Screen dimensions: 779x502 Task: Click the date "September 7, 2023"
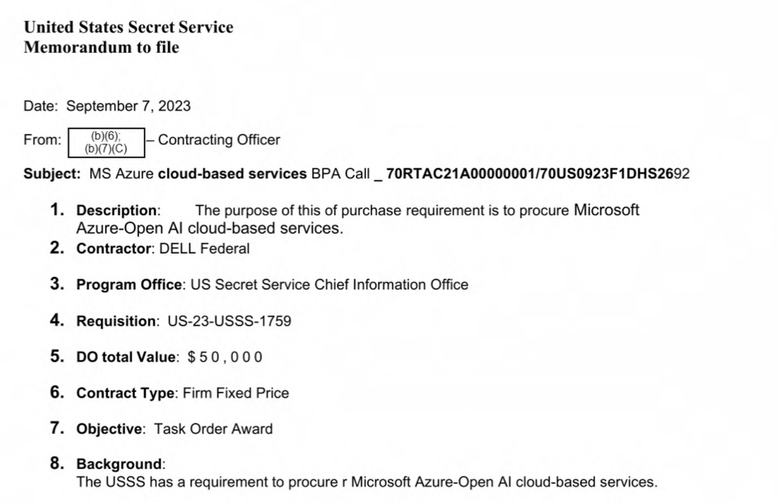[x=129, y=106]
